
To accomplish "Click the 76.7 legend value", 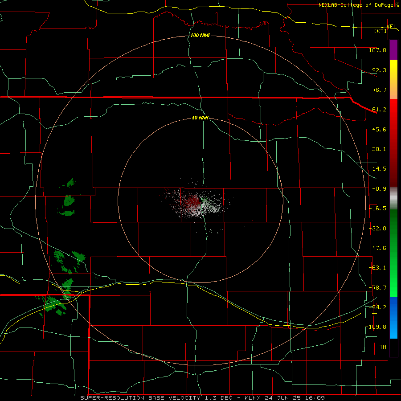I will [x=379, y=90].
